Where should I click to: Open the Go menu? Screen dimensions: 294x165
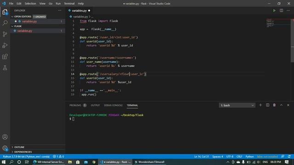coord(51,4)
